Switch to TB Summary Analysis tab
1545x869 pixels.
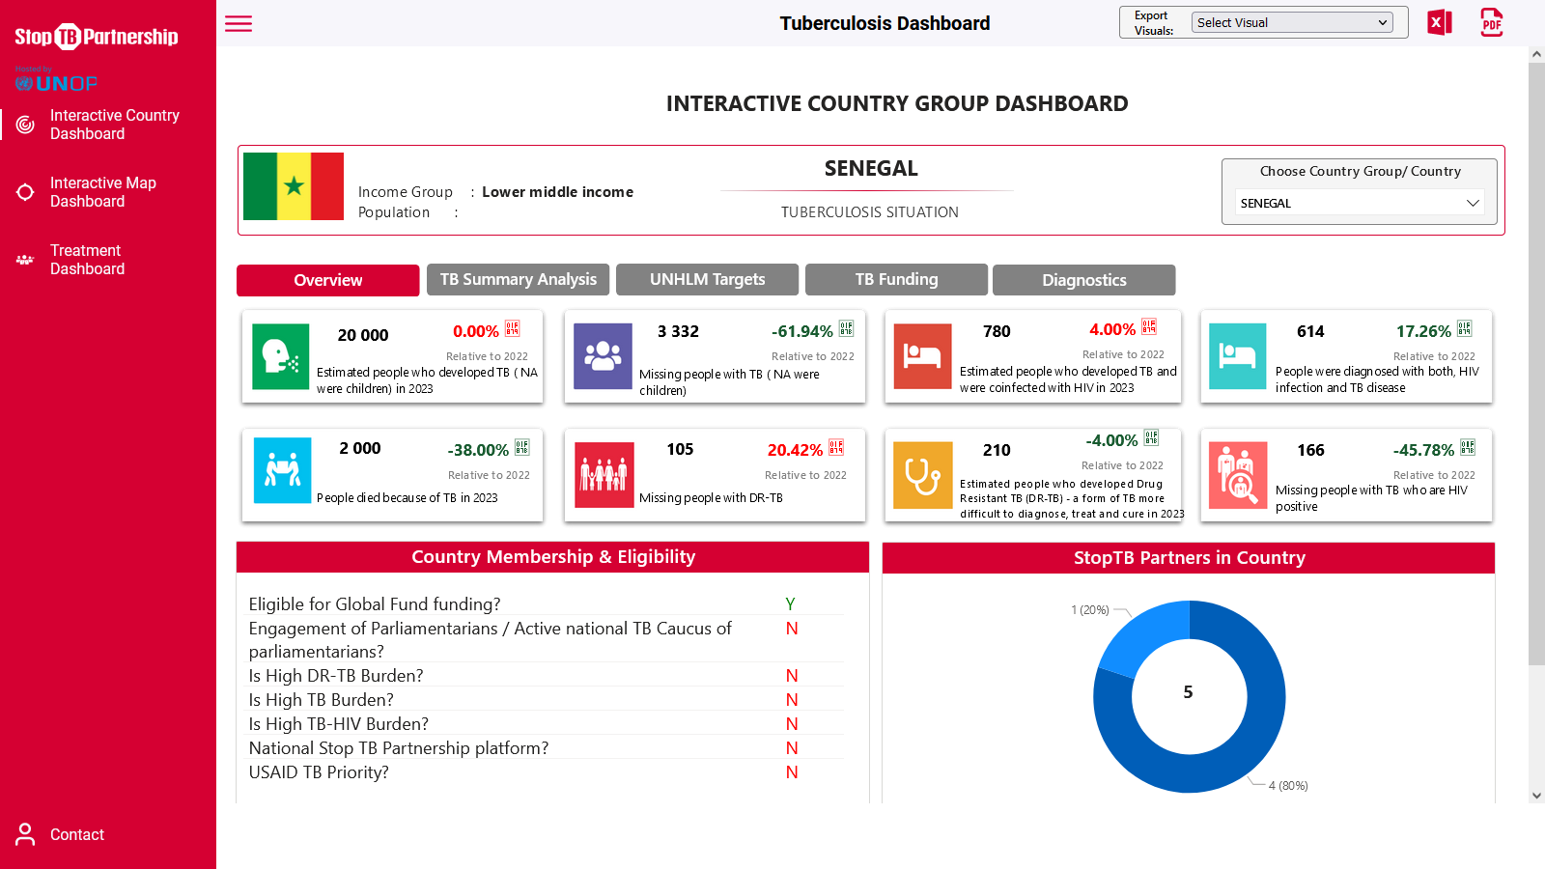pos(519,280)
